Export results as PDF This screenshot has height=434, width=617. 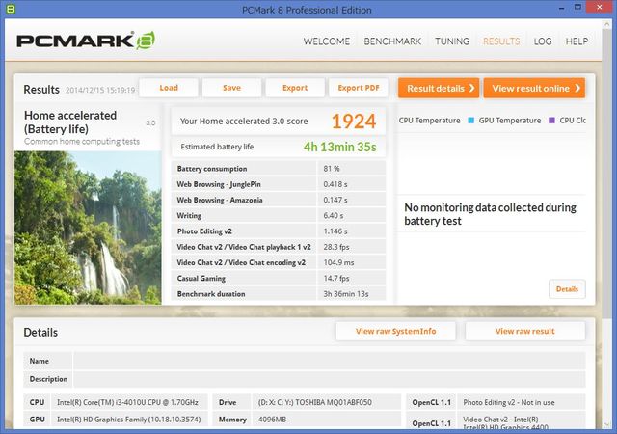point(359,88)
